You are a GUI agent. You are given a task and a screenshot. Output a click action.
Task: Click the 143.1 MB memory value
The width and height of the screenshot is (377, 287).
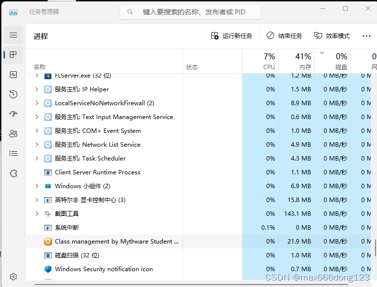point(297,213)
